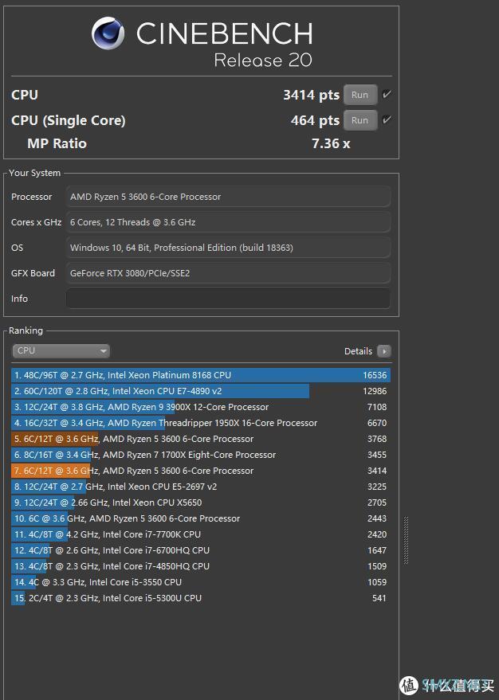The width and height of the screenshot is (499, 700).
Task: Click the dotted panel resize grip handle
Action: point(406,540)
